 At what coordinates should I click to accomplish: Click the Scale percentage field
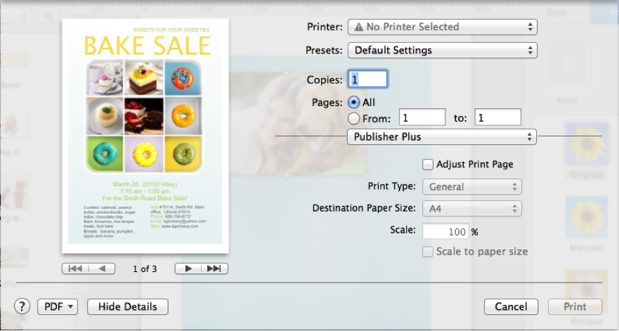pos(445,231)
